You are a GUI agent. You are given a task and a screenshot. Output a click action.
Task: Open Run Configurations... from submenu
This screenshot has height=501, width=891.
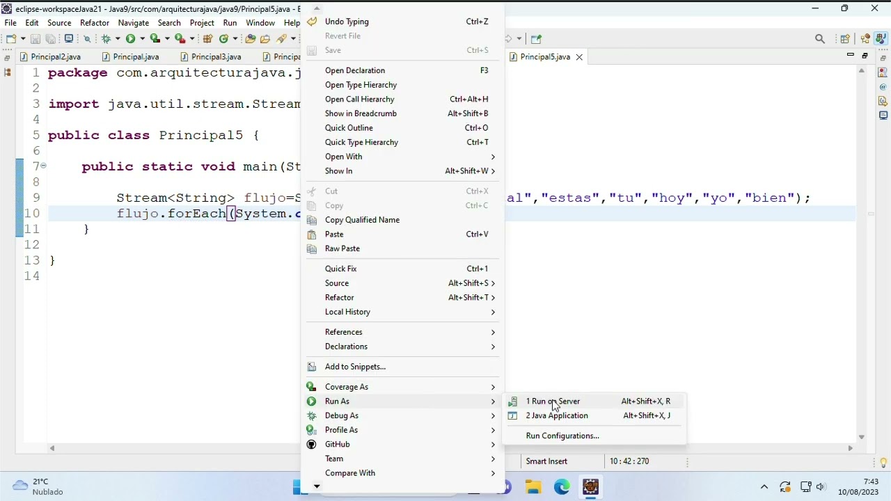594,436
